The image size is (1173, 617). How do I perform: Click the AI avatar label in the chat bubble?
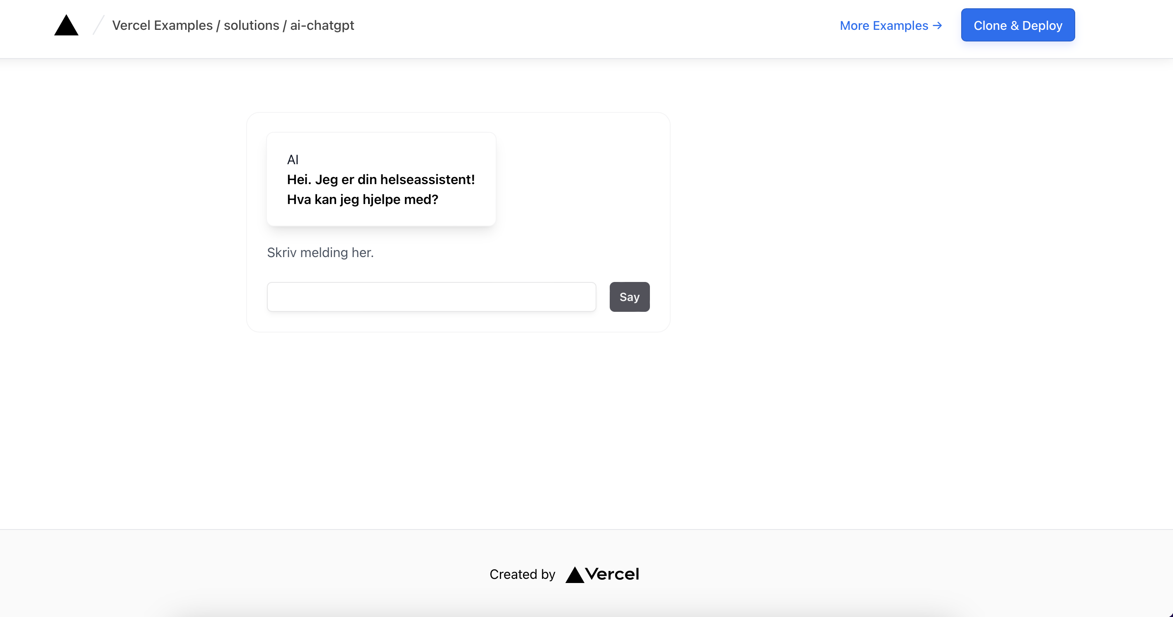[x=293, y=159]
